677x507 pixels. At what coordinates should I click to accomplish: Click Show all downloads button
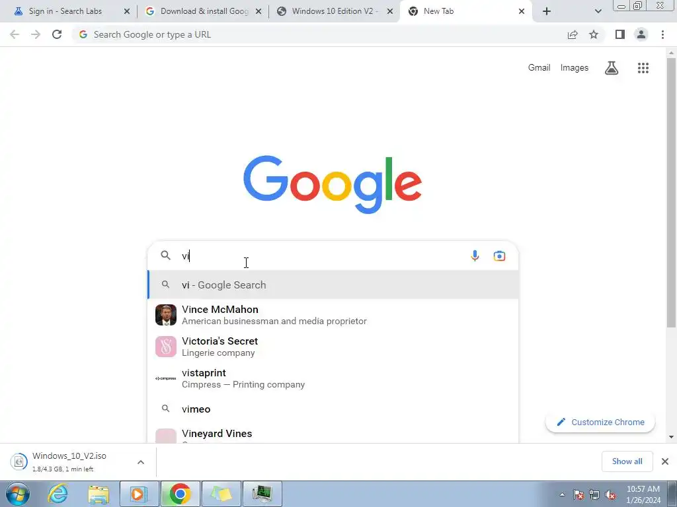627,461
